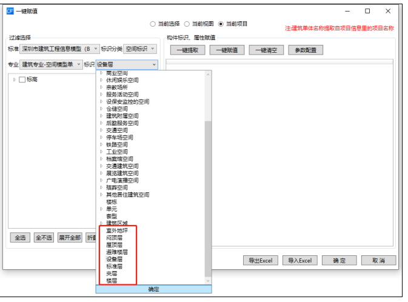This screenshot has width=408, height=302.
Task: Expand the 标高 tree node
Action: coord(15,79)
